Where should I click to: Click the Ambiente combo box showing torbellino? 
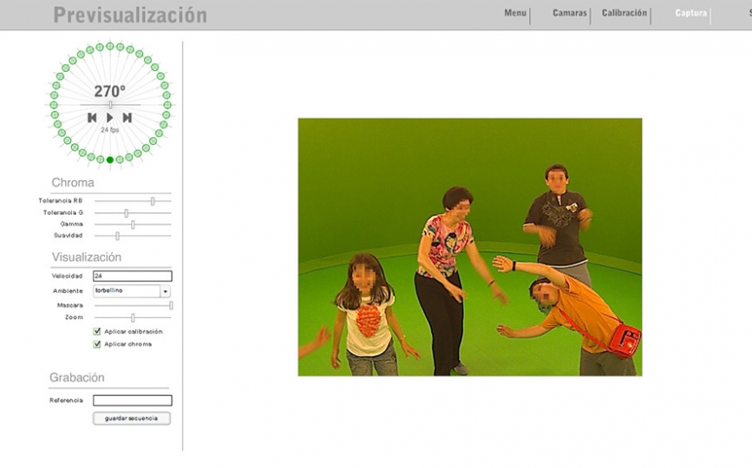click(x=132, y=291)
